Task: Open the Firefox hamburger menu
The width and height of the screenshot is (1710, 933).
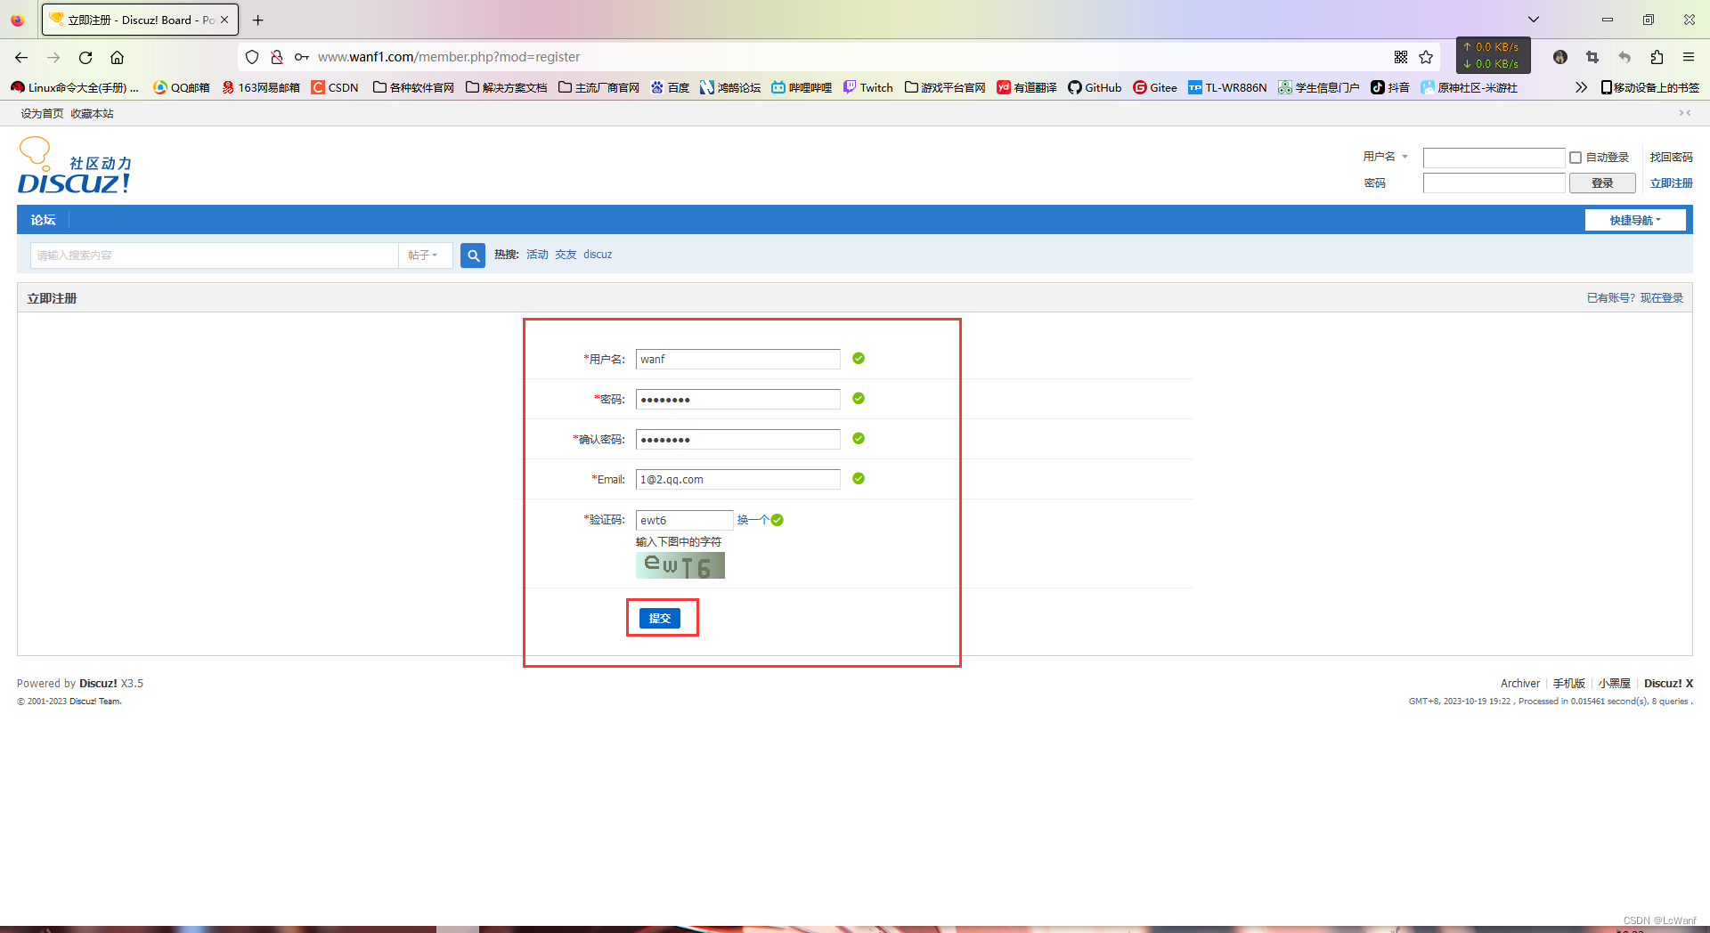Action: pyautogui.click(x=1689, y=57)
